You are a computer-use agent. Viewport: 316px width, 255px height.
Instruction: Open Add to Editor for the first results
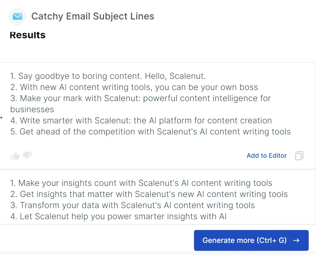(x=267, y=156)
